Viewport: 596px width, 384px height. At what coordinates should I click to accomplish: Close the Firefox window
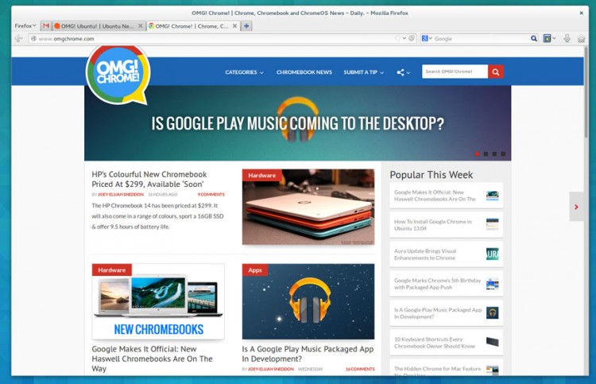click(x=581, y=13)
